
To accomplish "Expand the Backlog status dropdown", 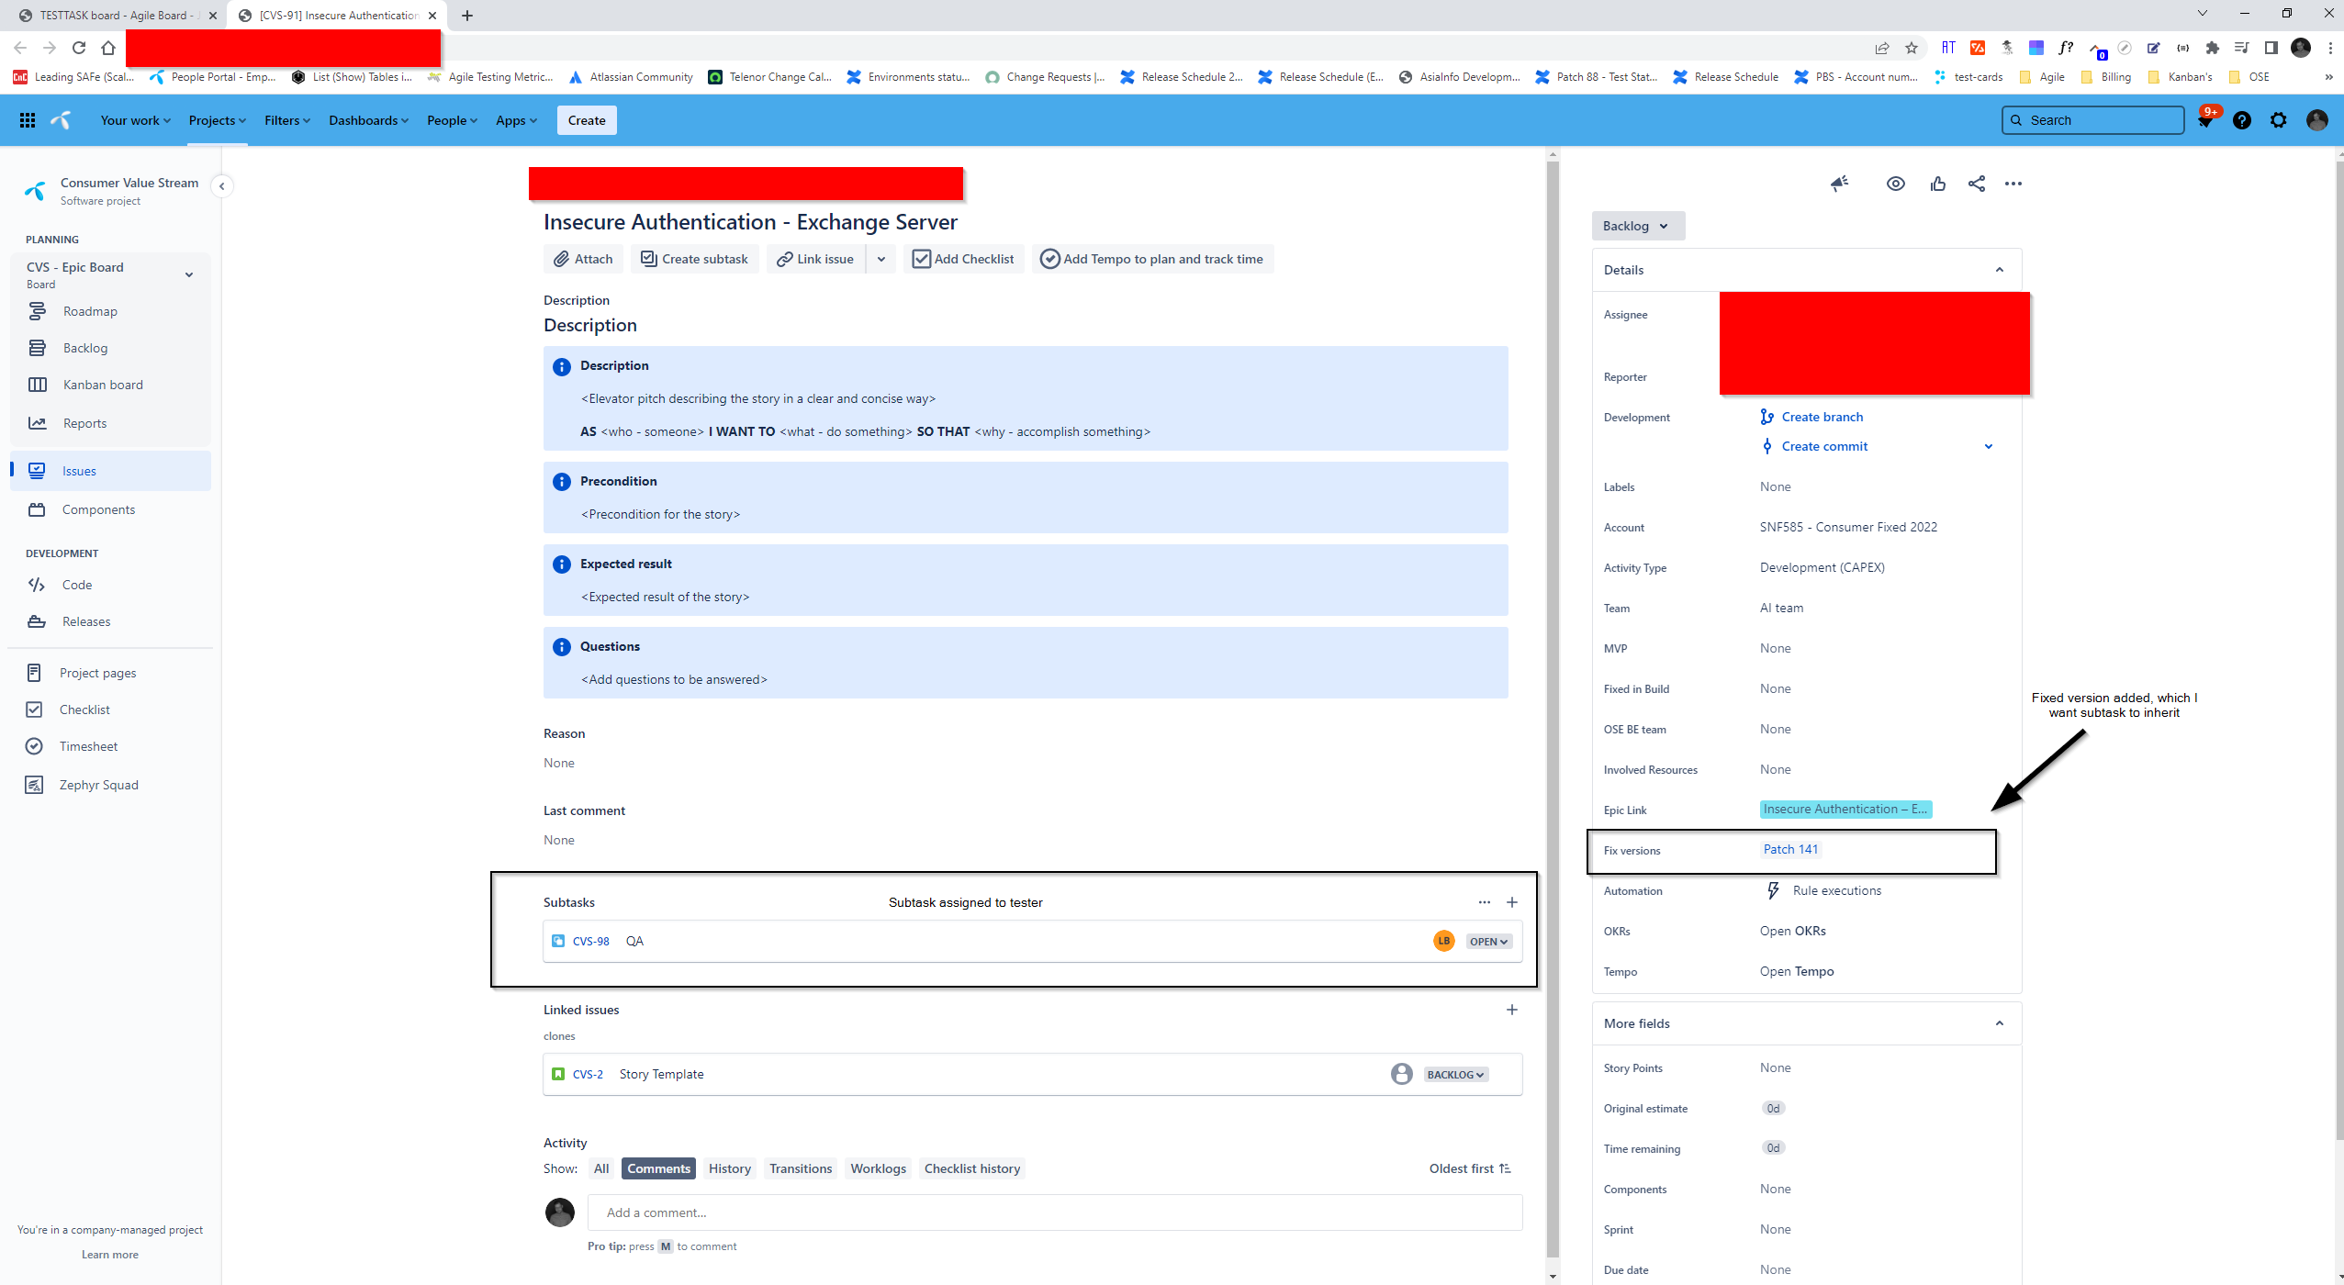I will [1638, 226].
